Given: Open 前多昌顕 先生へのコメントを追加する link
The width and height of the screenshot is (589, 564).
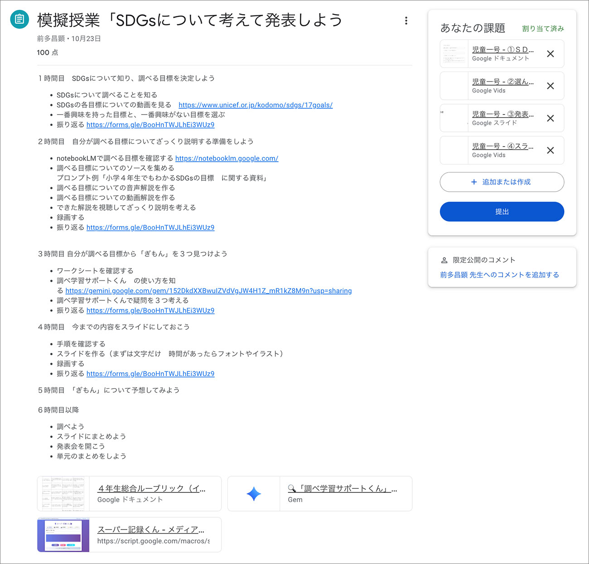Looking at the screenshot, I should pyautogui.click(x=499, y=275).
